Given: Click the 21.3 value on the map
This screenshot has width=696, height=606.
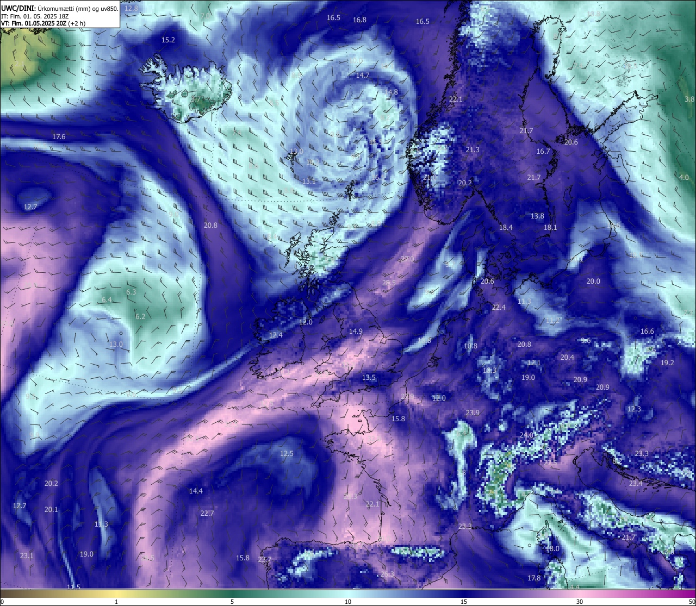Looking at the screenshot, I should [473, 150].
